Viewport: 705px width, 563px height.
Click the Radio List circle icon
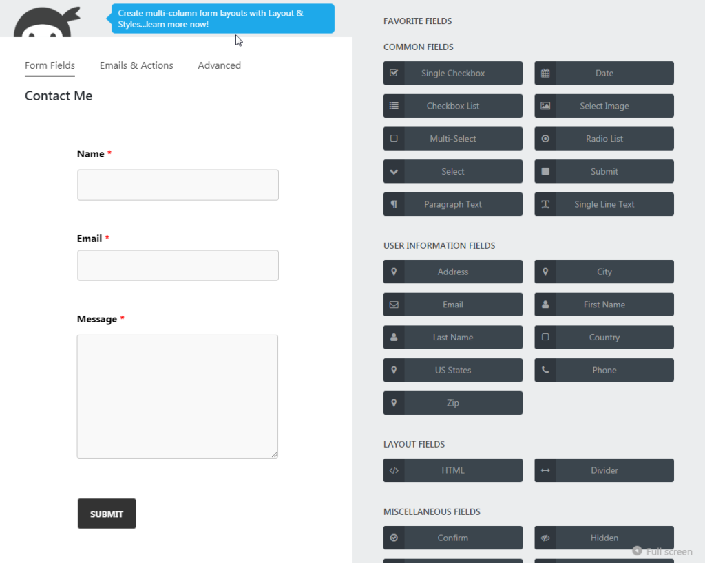pyautogui.click(x=545, y=138)
